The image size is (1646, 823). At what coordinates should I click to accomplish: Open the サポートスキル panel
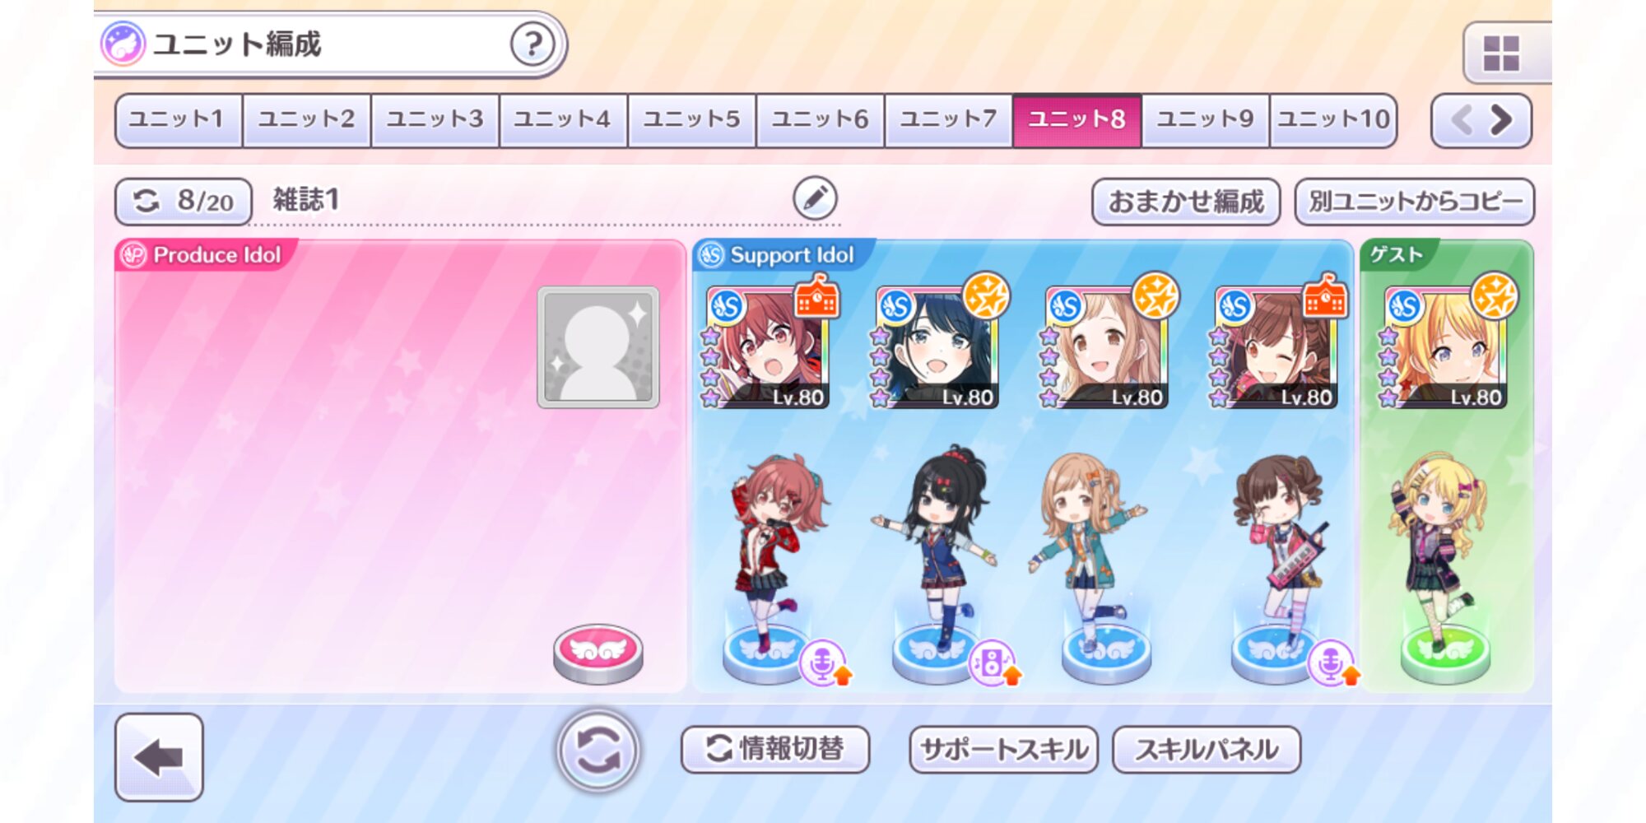click(x=1003, y=749)
